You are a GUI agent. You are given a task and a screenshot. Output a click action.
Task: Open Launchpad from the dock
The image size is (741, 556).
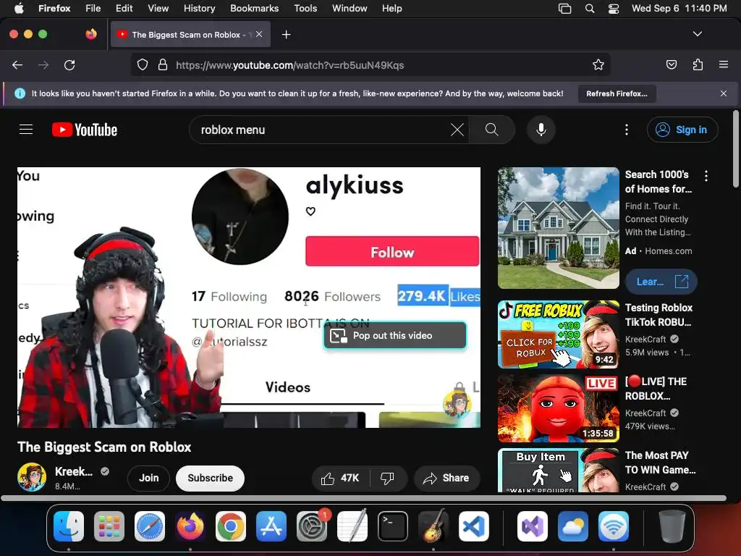[109, 526]
